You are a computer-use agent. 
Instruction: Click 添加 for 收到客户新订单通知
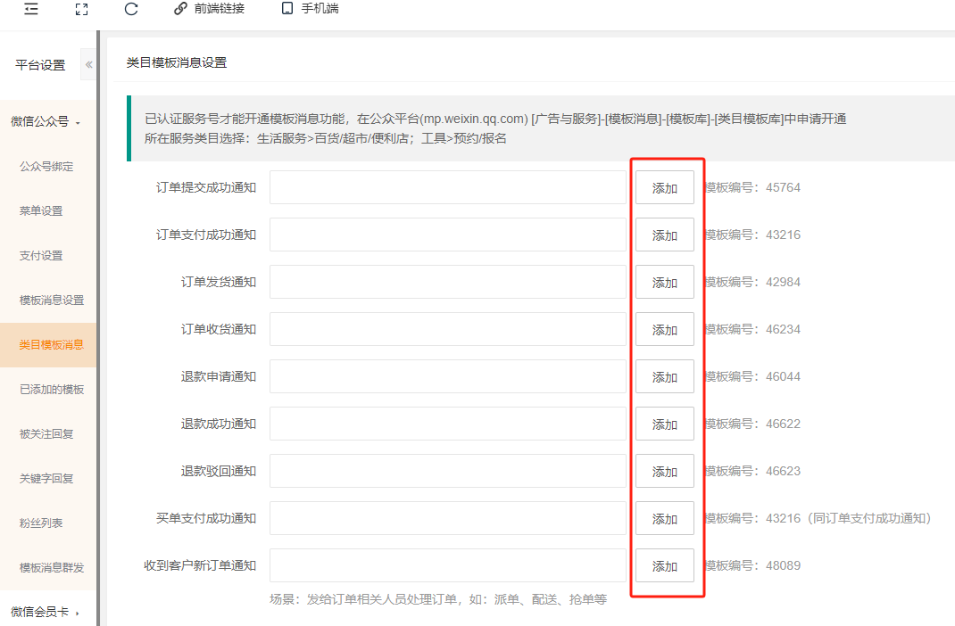coord(664,566)
